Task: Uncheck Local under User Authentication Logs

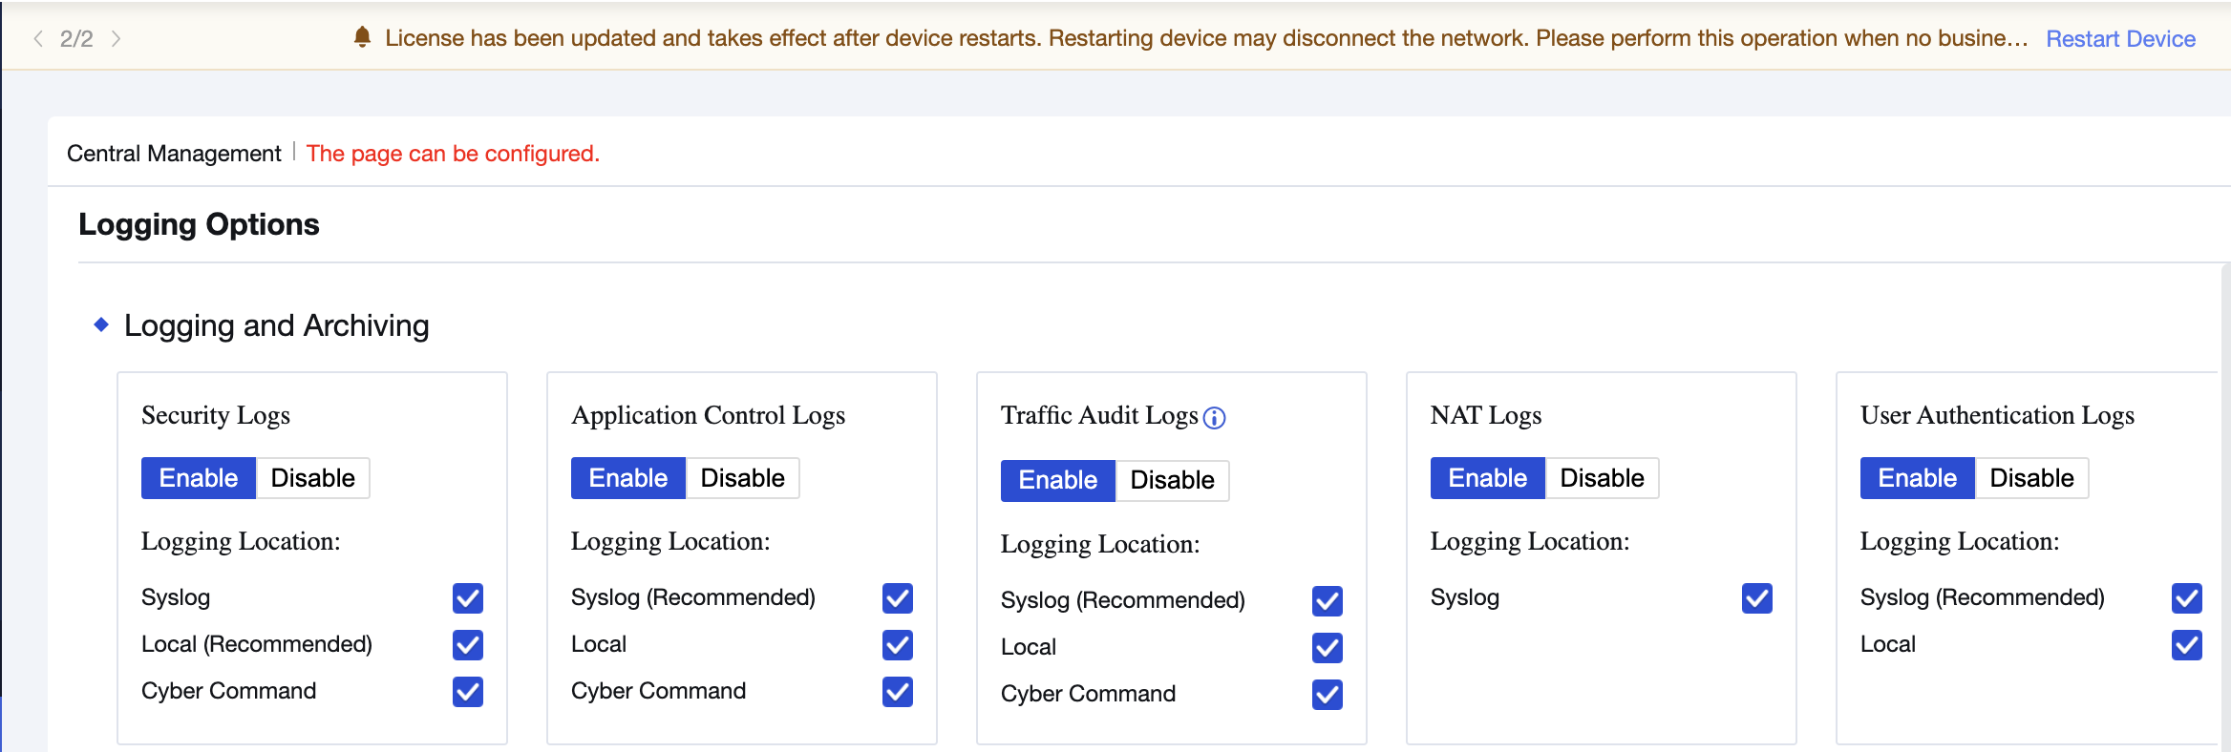Action: pyautogui.click(x=2187, y=645)
